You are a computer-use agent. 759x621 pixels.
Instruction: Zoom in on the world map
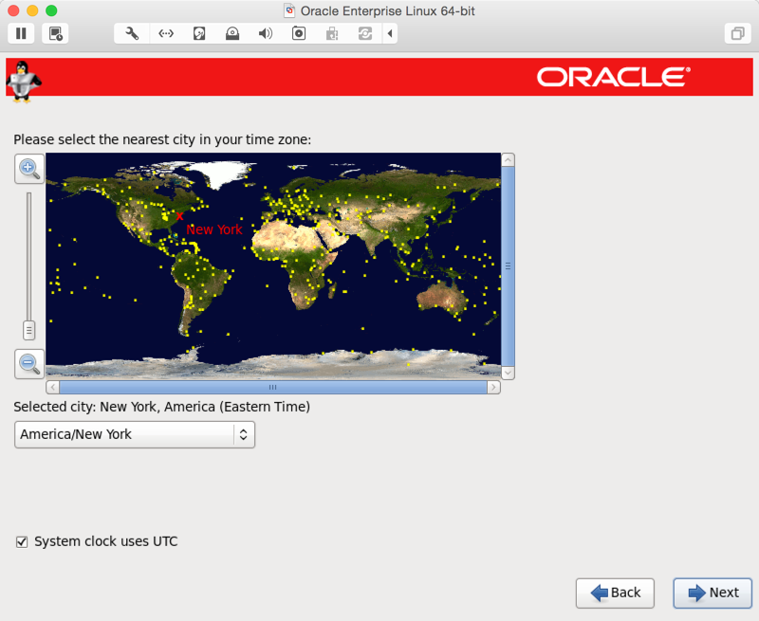click(29, 169)
